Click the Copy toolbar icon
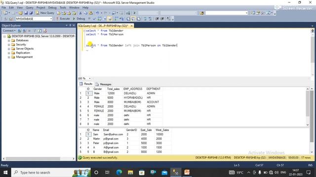316x177 pixels. [85, 13]
